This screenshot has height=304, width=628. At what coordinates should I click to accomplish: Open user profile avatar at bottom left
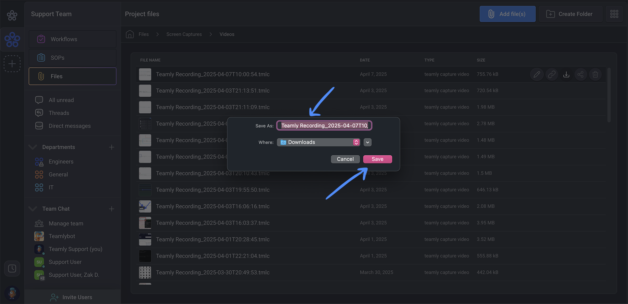point(12,293)
